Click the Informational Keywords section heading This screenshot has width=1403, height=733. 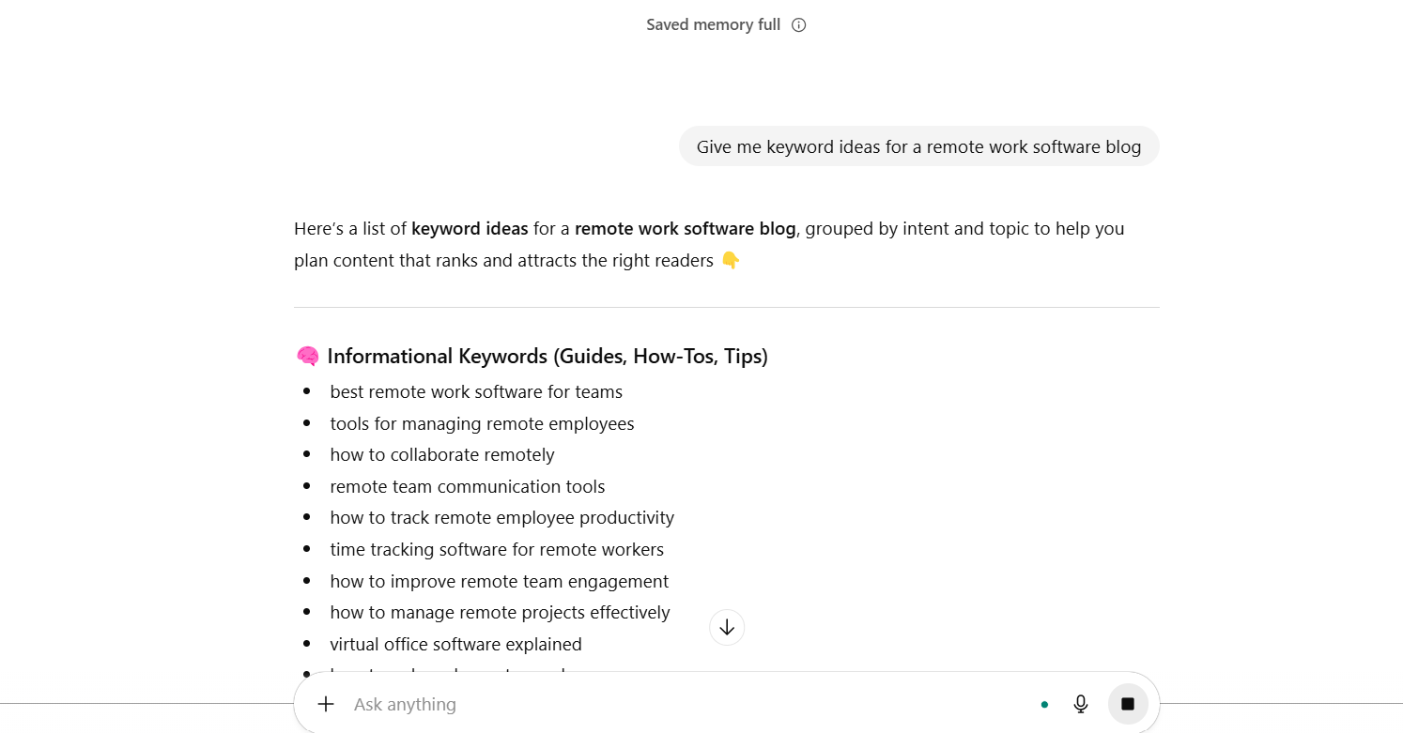pos(547,356)
